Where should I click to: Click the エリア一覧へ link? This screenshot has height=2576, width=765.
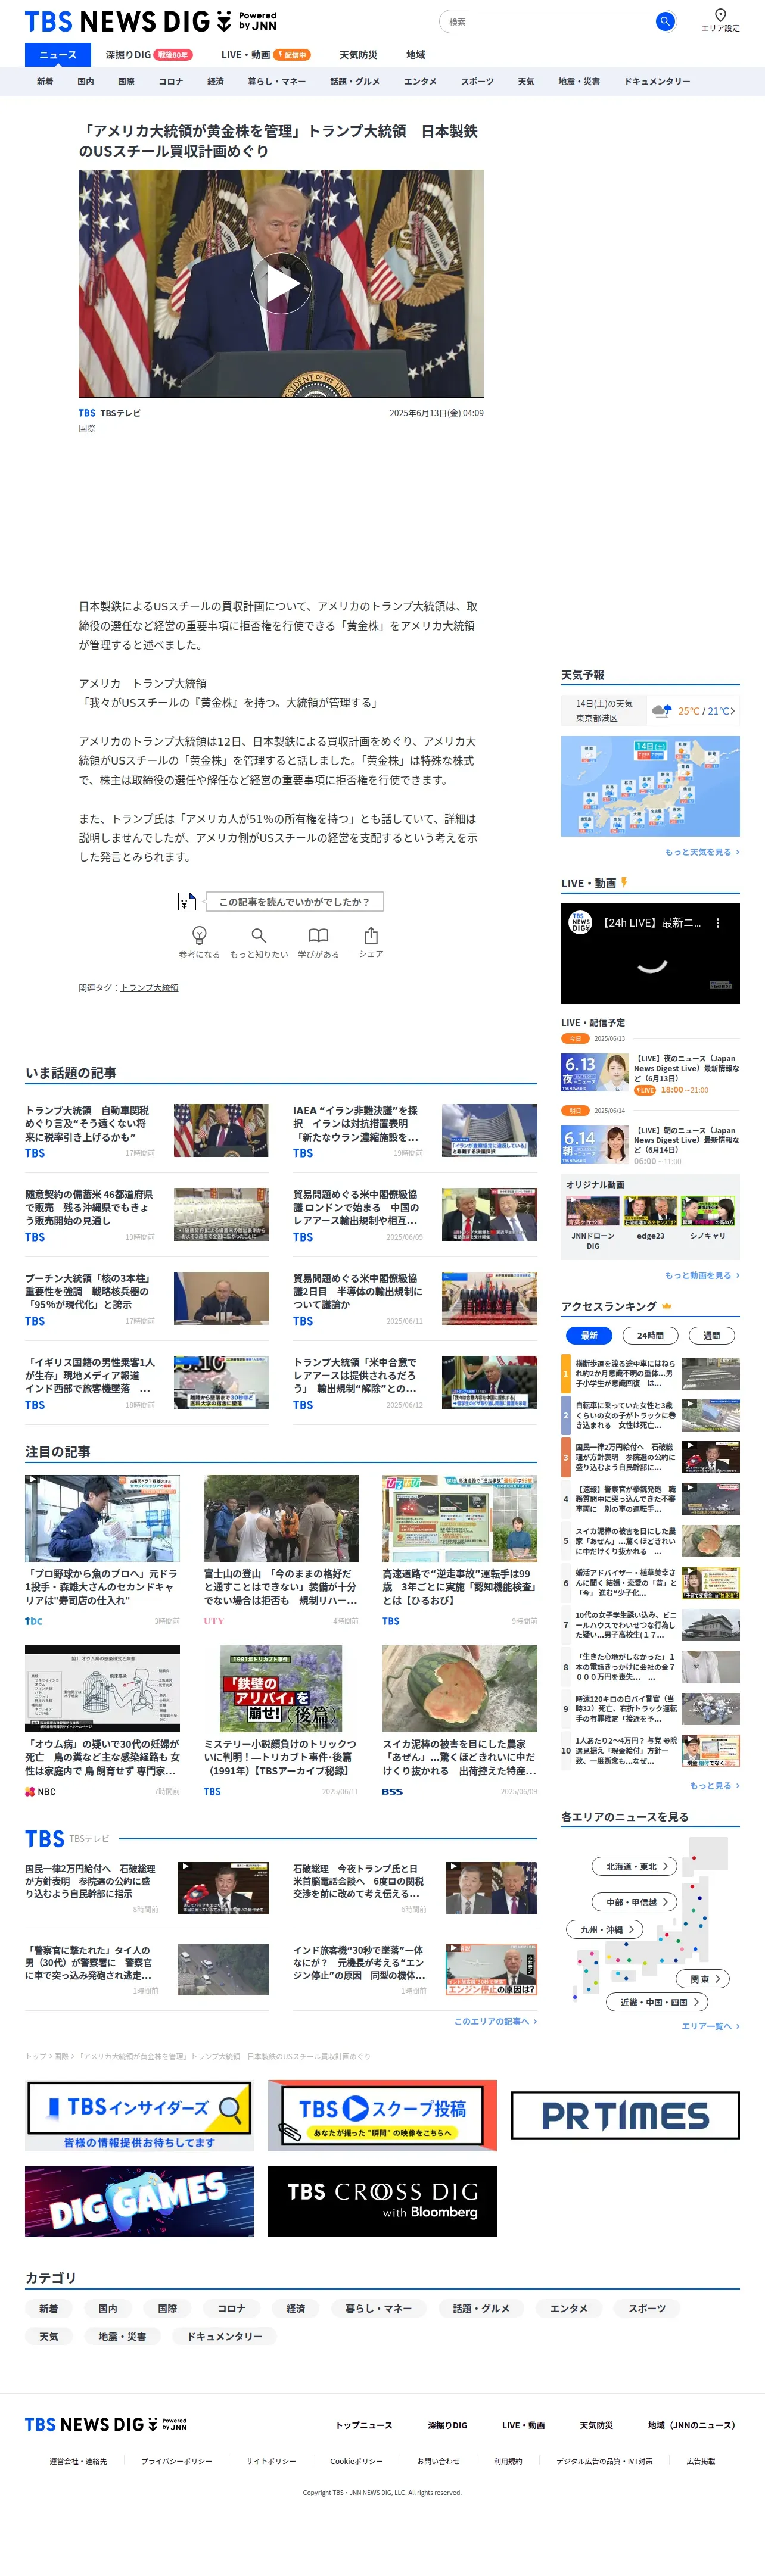click(x=710, y=2026)
